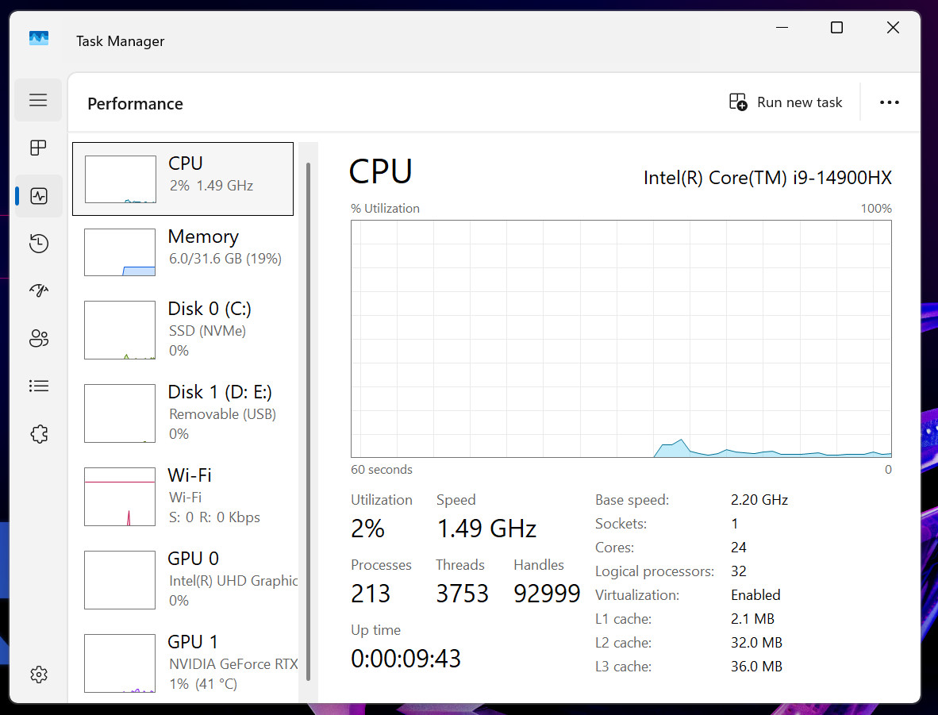Click the Run new task button

(x=786, y=102)
